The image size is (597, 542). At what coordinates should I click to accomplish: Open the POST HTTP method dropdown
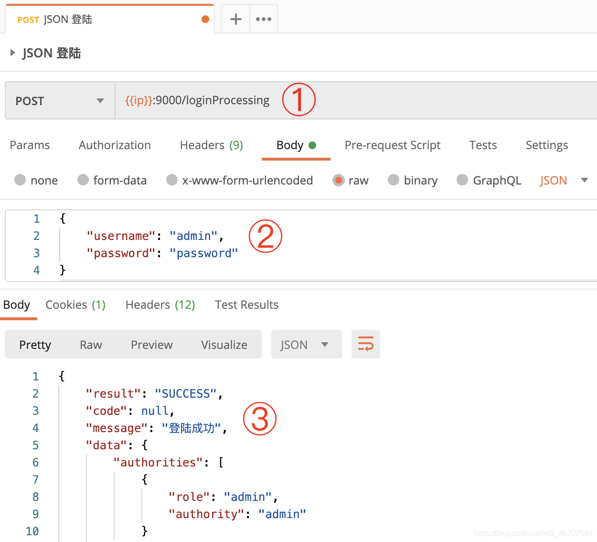(x=60, y=100)
